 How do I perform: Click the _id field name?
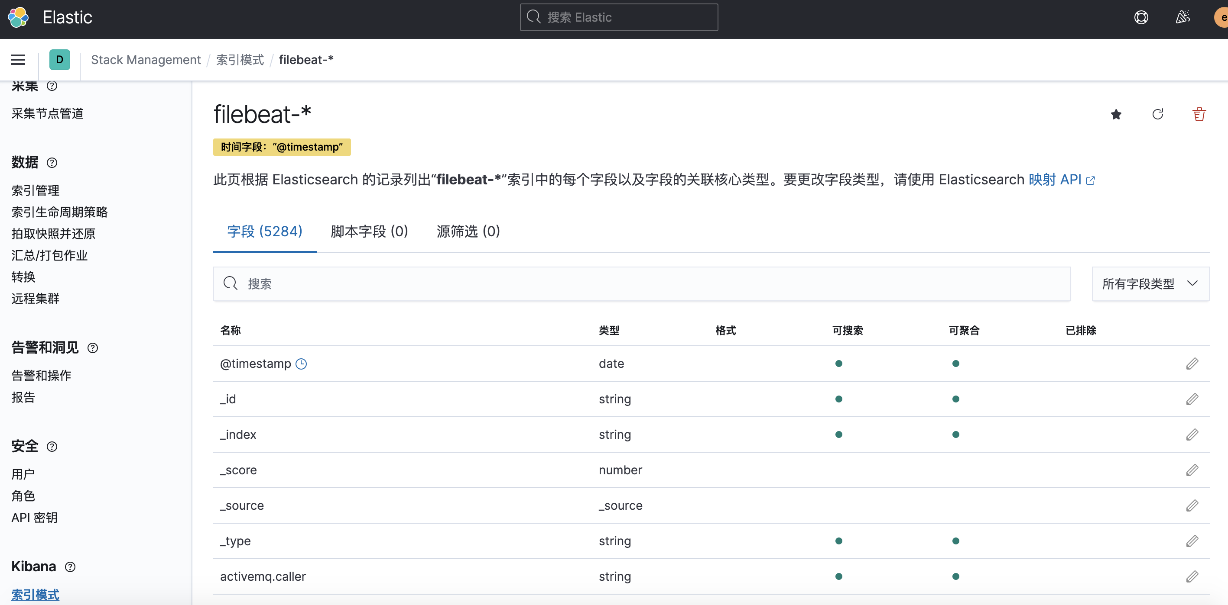(228, 399)
